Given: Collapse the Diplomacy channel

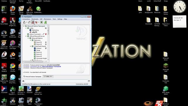Looking at the screenshot, I should 31,40.
